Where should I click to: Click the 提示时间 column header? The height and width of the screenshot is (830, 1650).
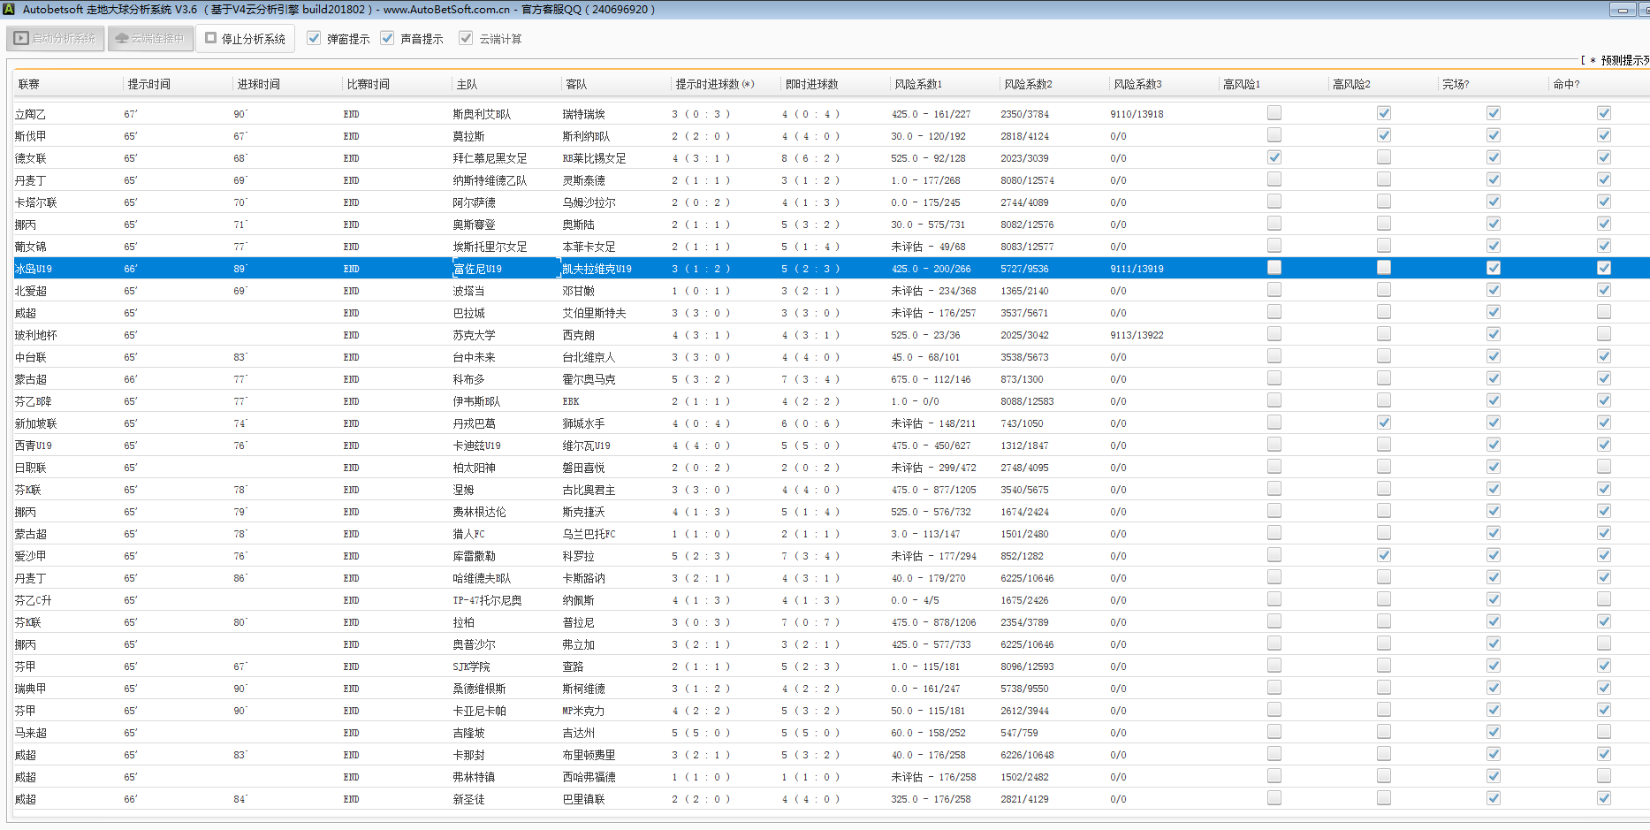coord(148,85)
